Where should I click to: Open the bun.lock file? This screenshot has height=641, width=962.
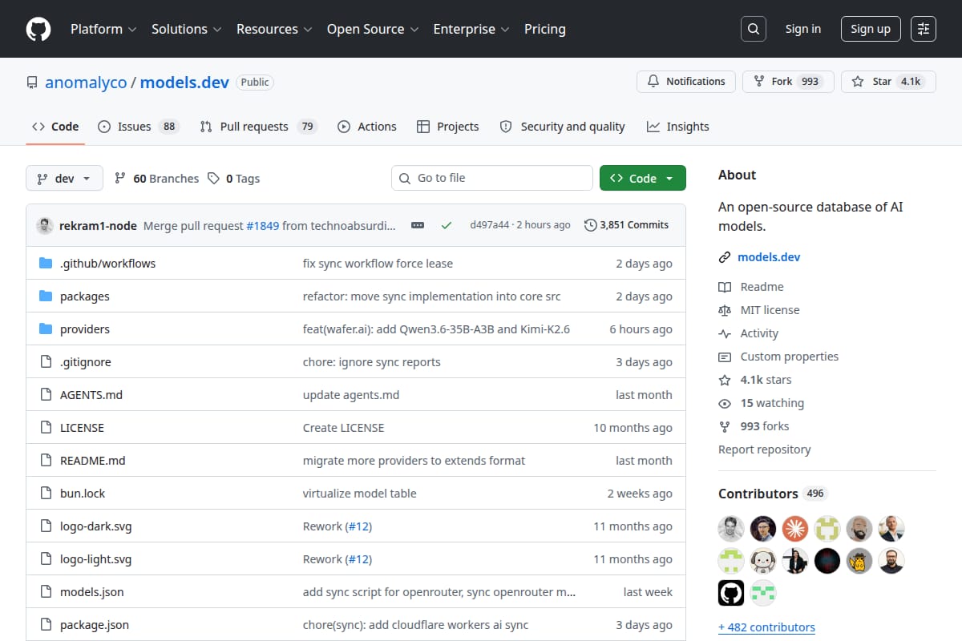83,494
